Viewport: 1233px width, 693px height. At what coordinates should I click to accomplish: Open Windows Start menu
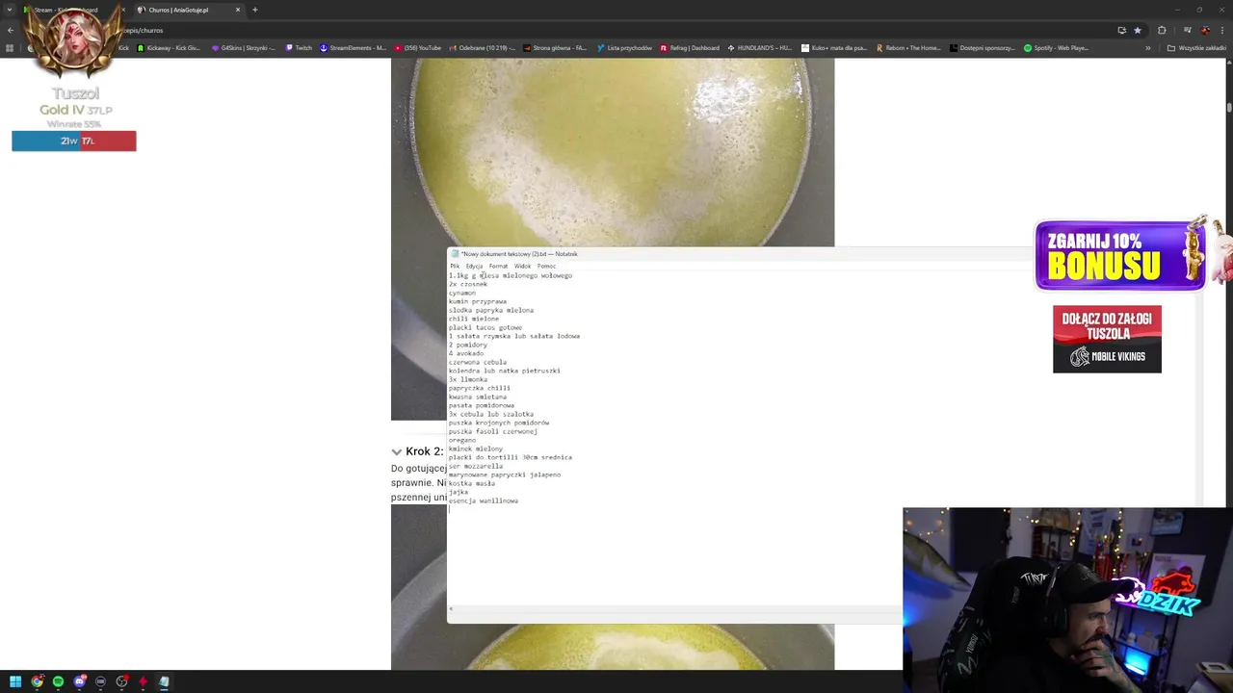[15, 681]
